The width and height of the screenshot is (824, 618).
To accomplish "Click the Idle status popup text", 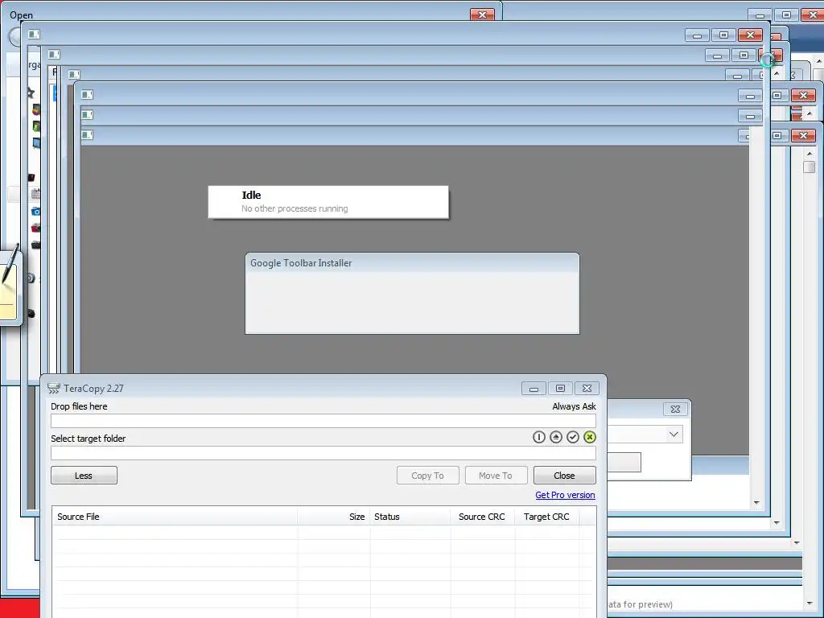I will click(x=251, y=195).
